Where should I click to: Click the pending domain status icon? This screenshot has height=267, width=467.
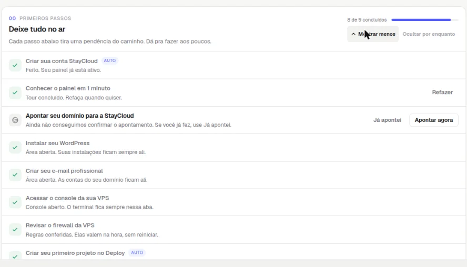15,120
